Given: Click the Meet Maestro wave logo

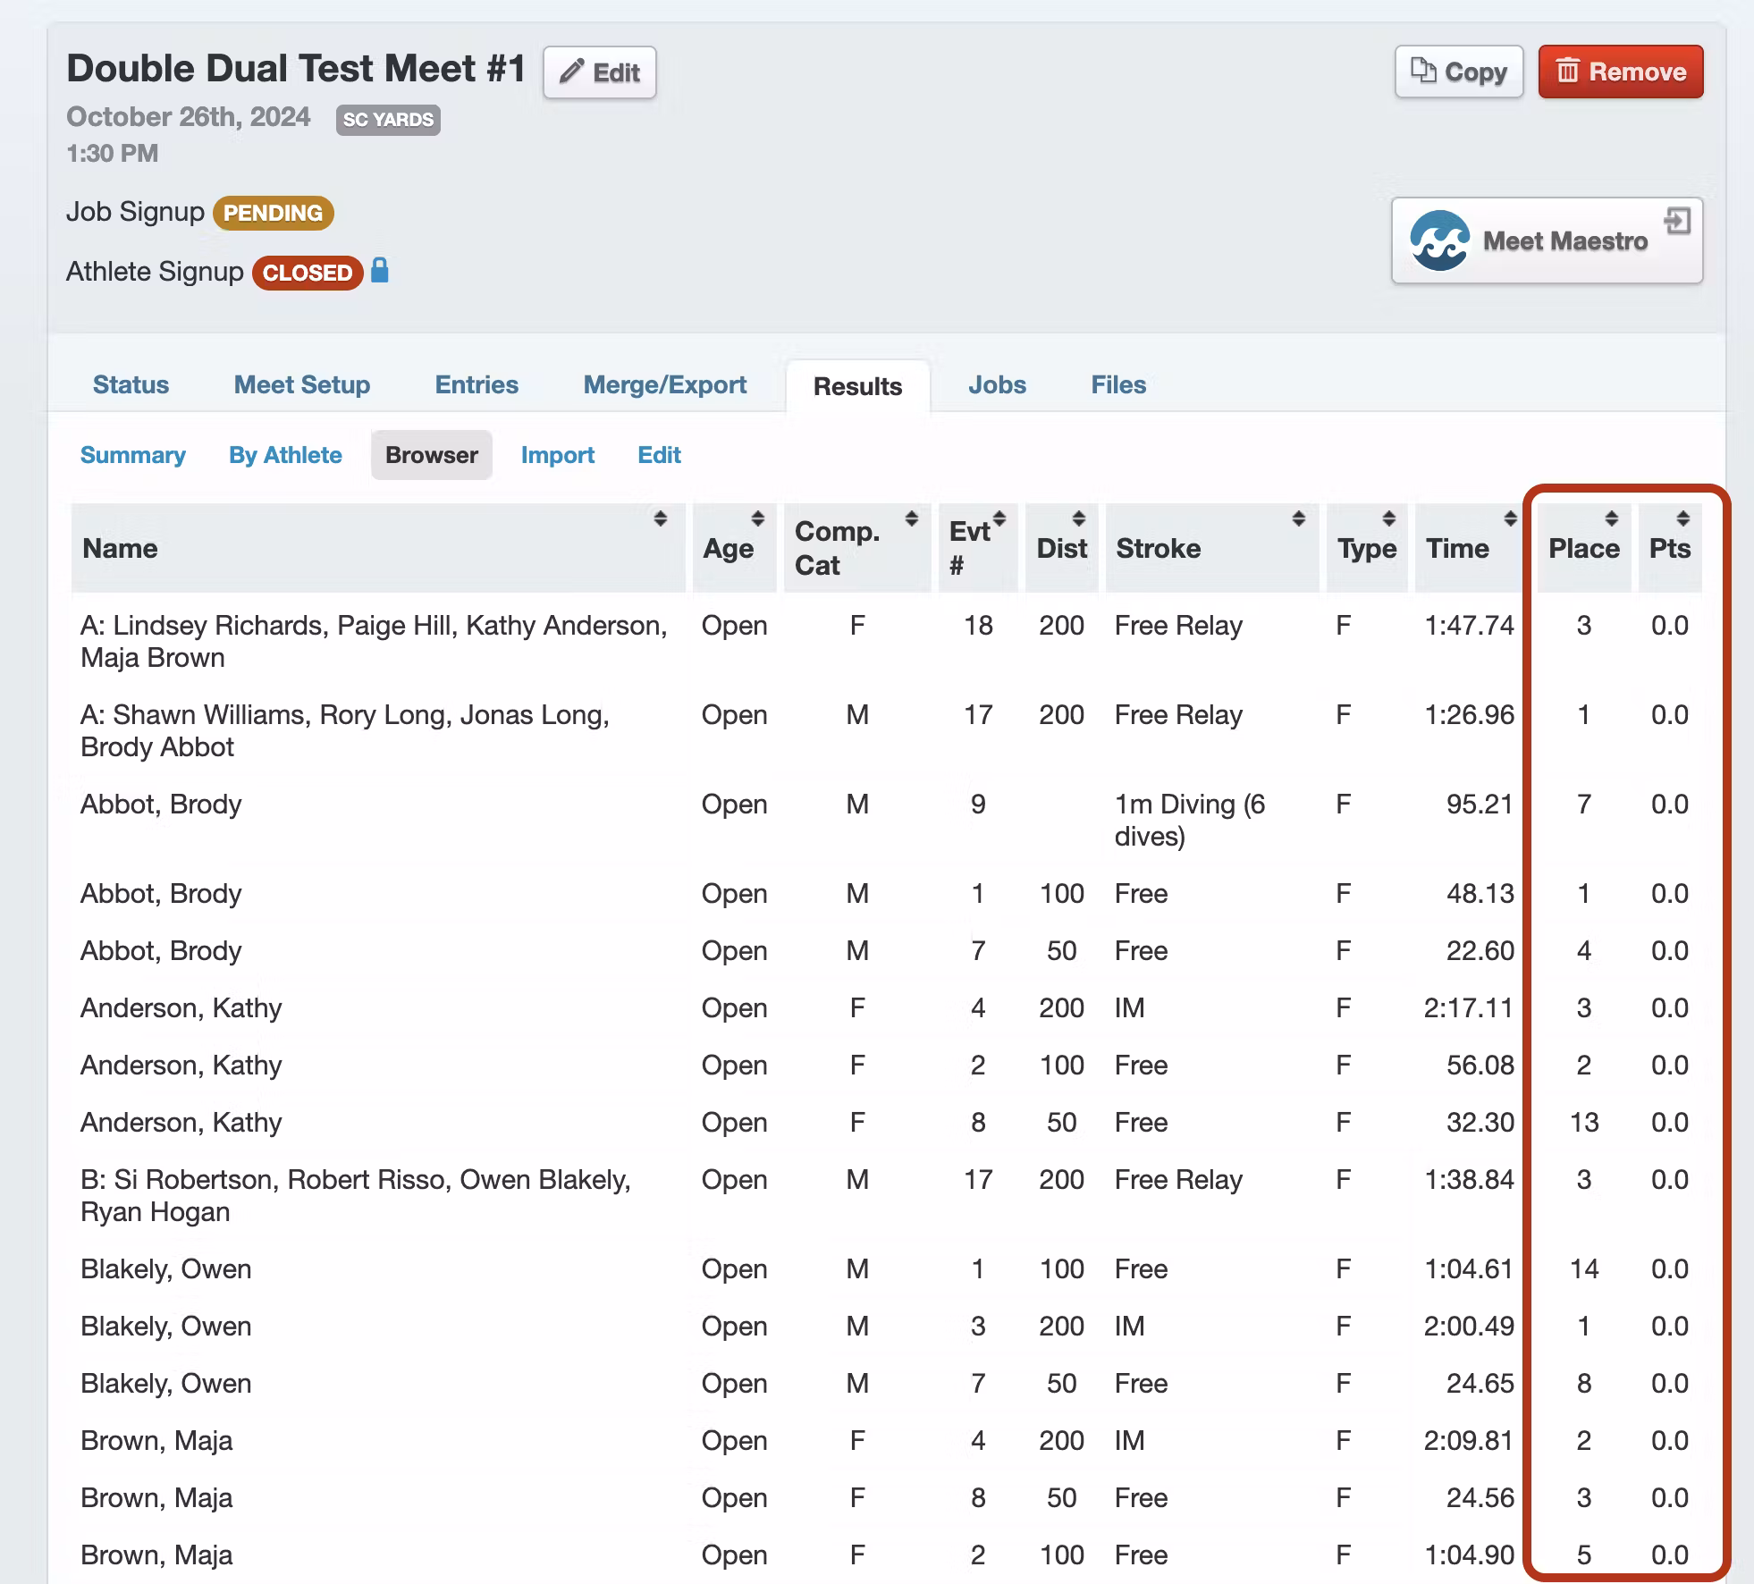Looking at the screenshot, I should click(1438, 241).
